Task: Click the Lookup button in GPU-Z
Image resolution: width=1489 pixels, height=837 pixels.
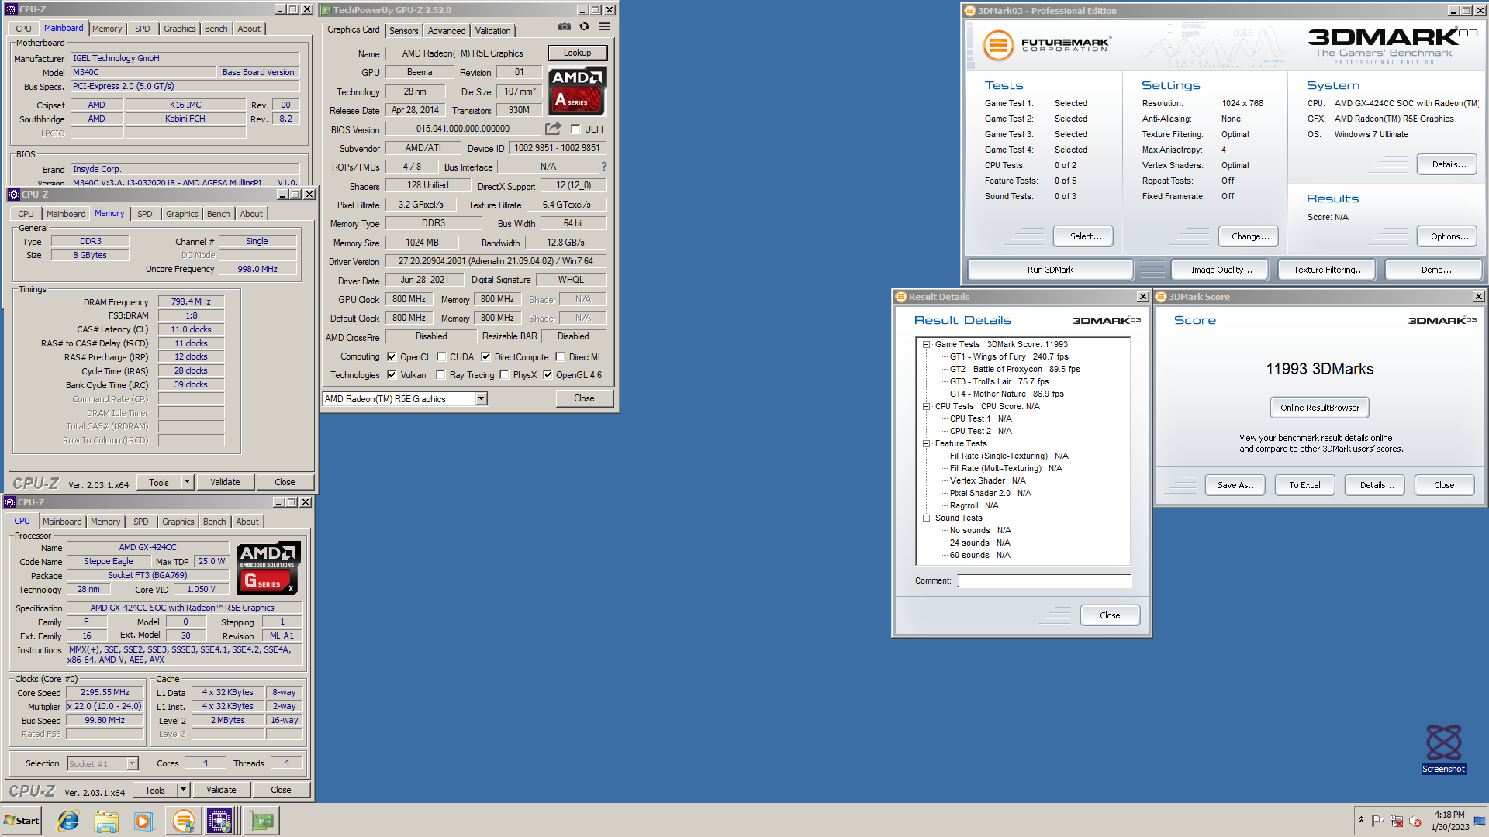Action: click(577, 53)
